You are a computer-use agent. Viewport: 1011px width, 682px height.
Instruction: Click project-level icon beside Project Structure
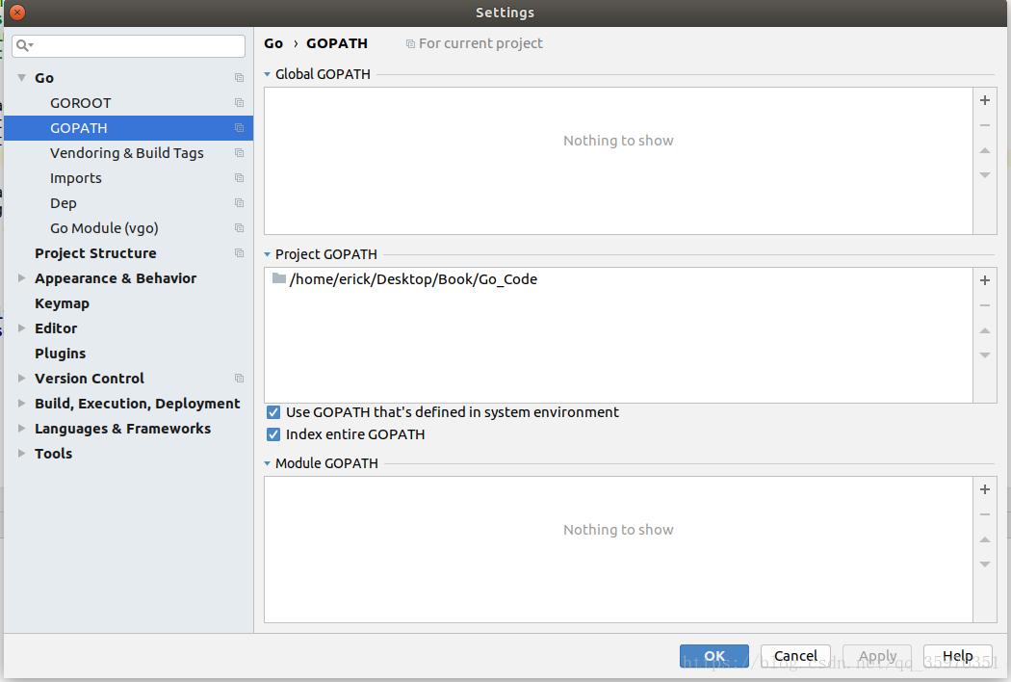tap(239, 253)
